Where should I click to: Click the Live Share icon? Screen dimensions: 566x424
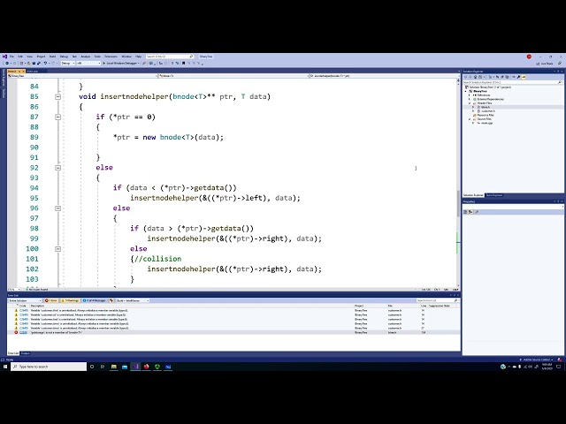point(538,64)
